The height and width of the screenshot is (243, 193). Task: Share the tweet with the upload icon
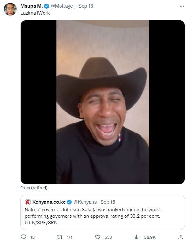tap(181, 237)
